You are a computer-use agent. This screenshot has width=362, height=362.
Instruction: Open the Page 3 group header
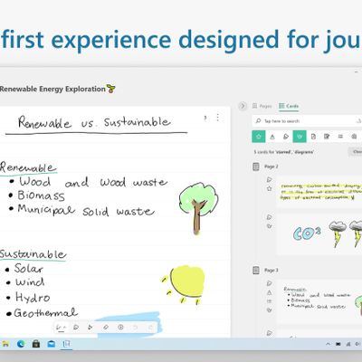tap(271, 271)
